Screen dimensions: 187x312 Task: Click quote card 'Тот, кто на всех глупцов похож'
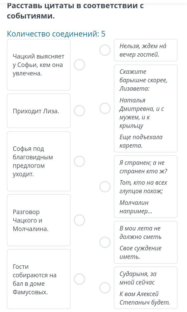146,187
